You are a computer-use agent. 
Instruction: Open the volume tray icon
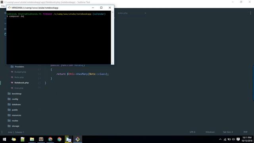[233, 139]
